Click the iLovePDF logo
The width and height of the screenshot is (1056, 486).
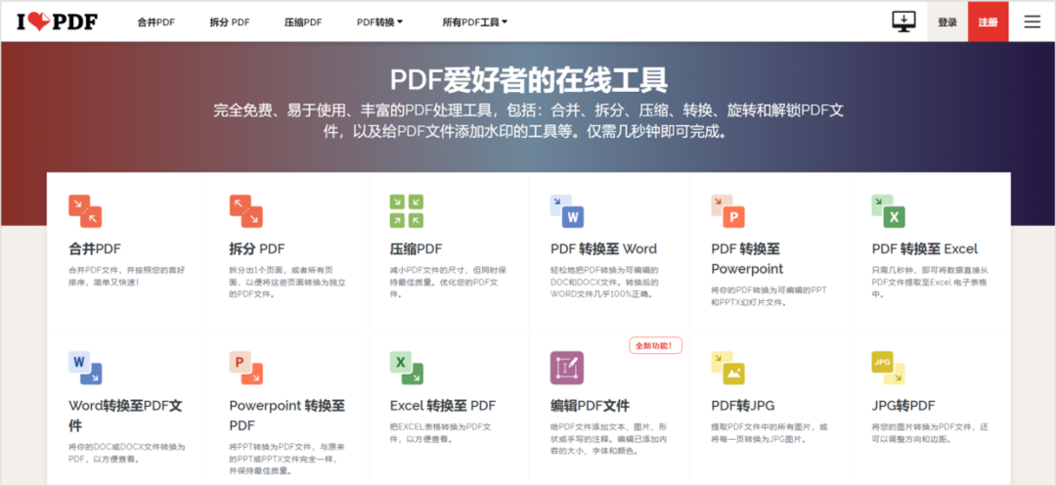pyautogui.click(x=58, y=22)
